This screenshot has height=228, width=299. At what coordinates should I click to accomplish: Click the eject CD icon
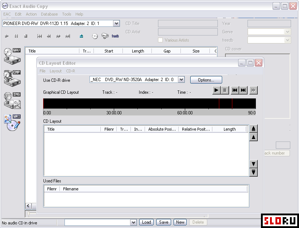82,36
